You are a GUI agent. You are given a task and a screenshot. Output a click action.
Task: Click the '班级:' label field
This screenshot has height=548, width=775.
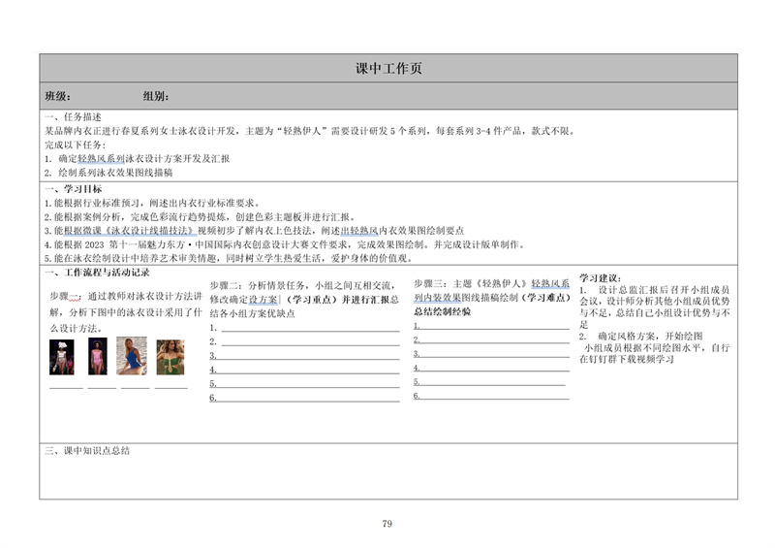click(x=58, y=96)
